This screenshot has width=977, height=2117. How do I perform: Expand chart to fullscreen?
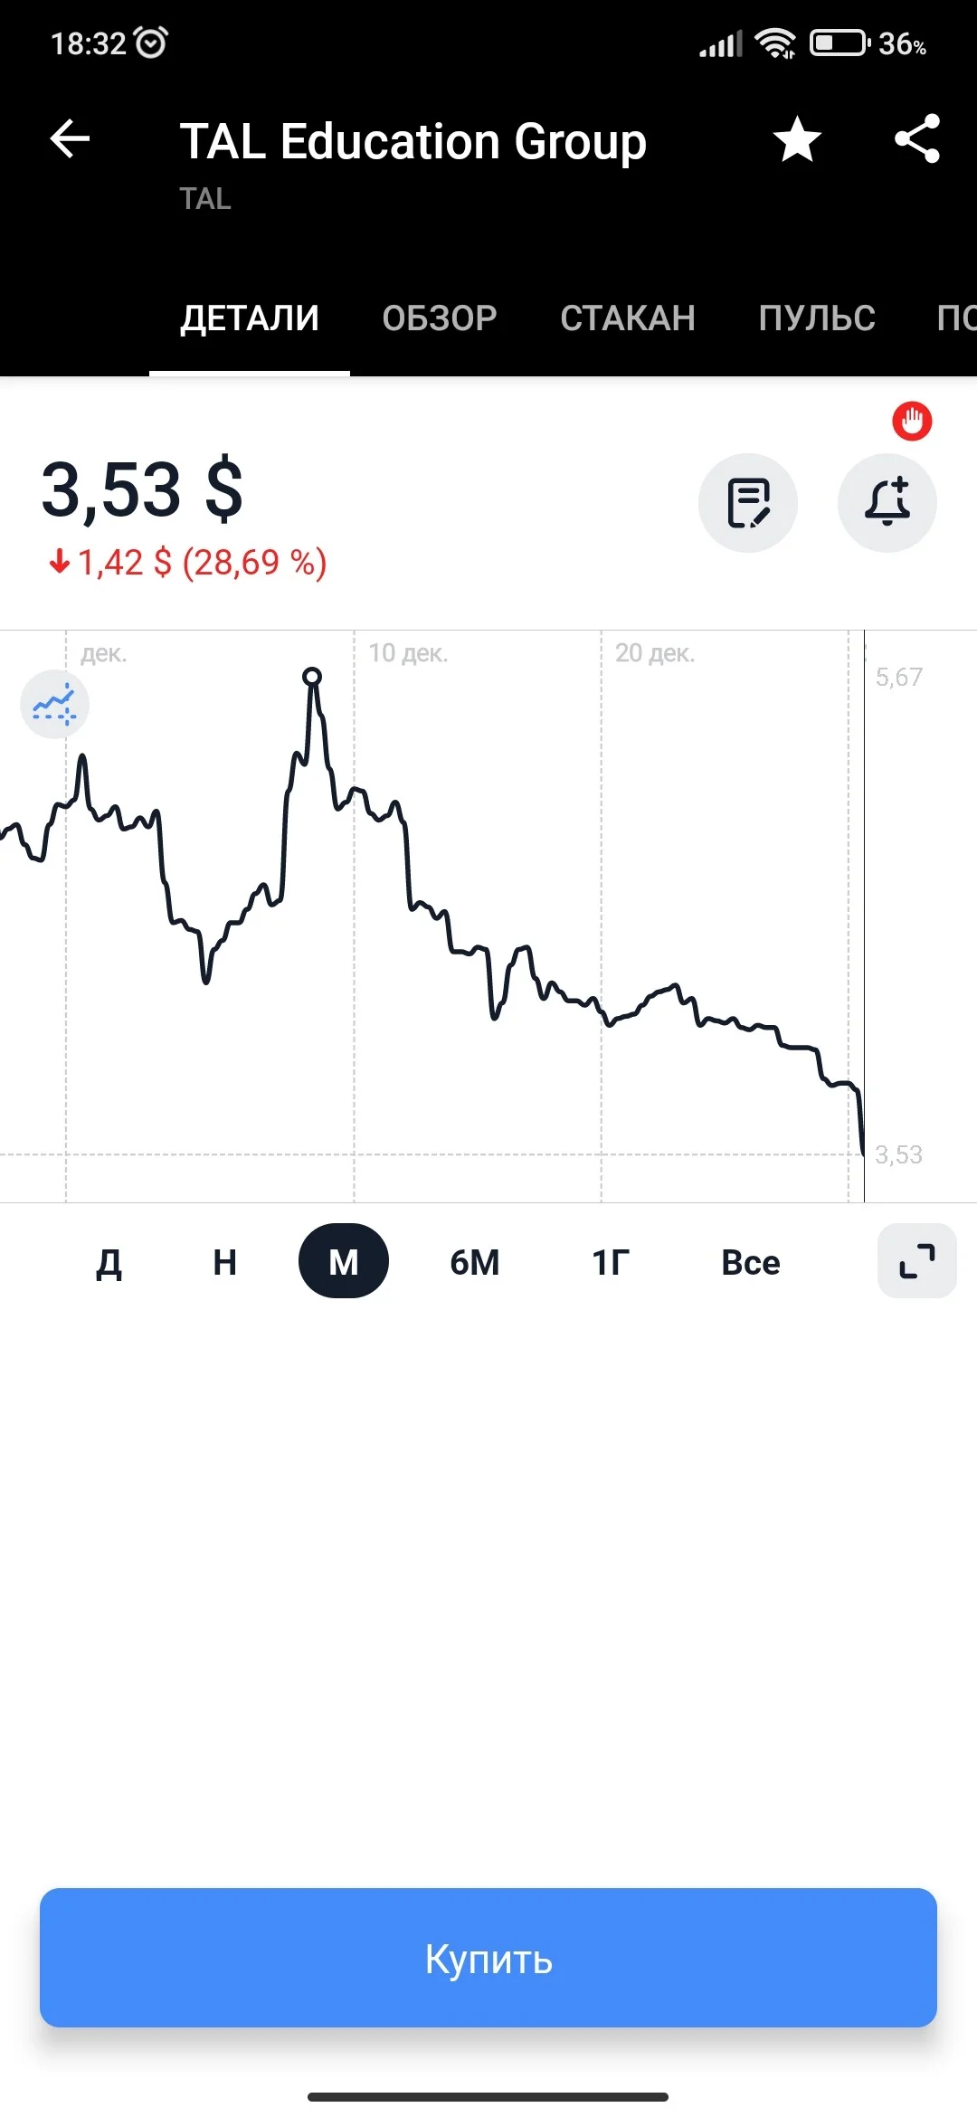tap(917, 1261)
